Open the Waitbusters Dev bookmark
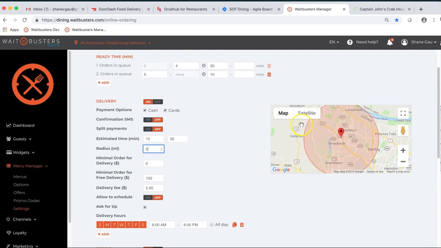The width and height of the screenshot is (441, 248). tap(42, 30)
